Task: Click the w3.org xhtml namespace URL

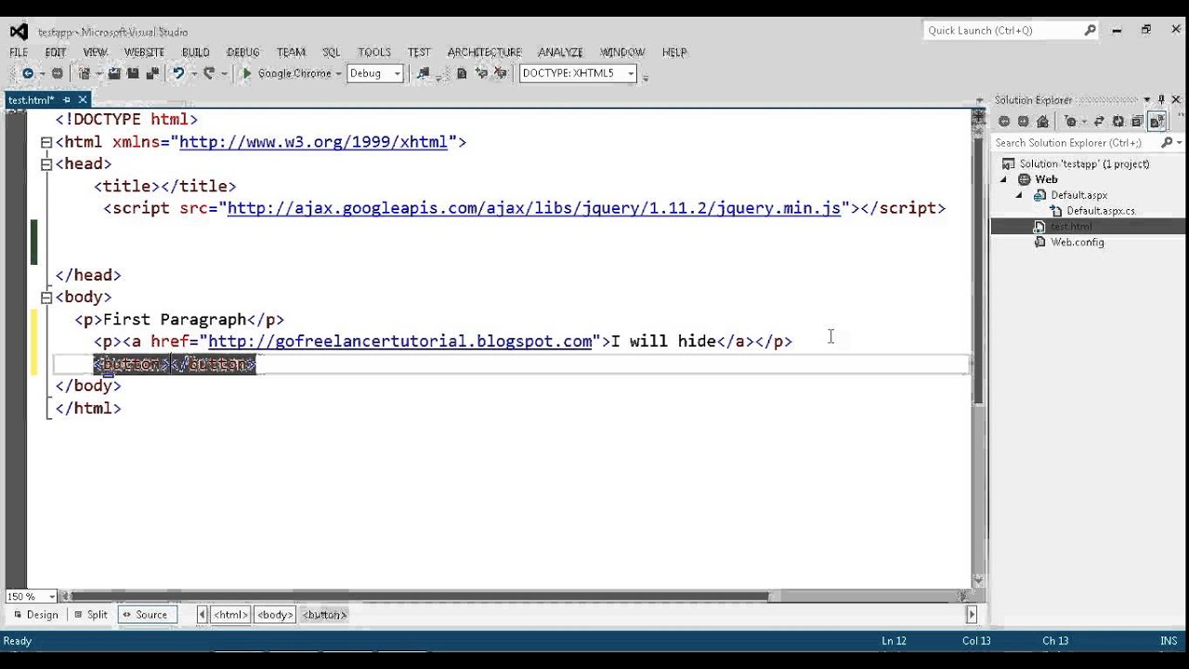Action: (313, 142)
